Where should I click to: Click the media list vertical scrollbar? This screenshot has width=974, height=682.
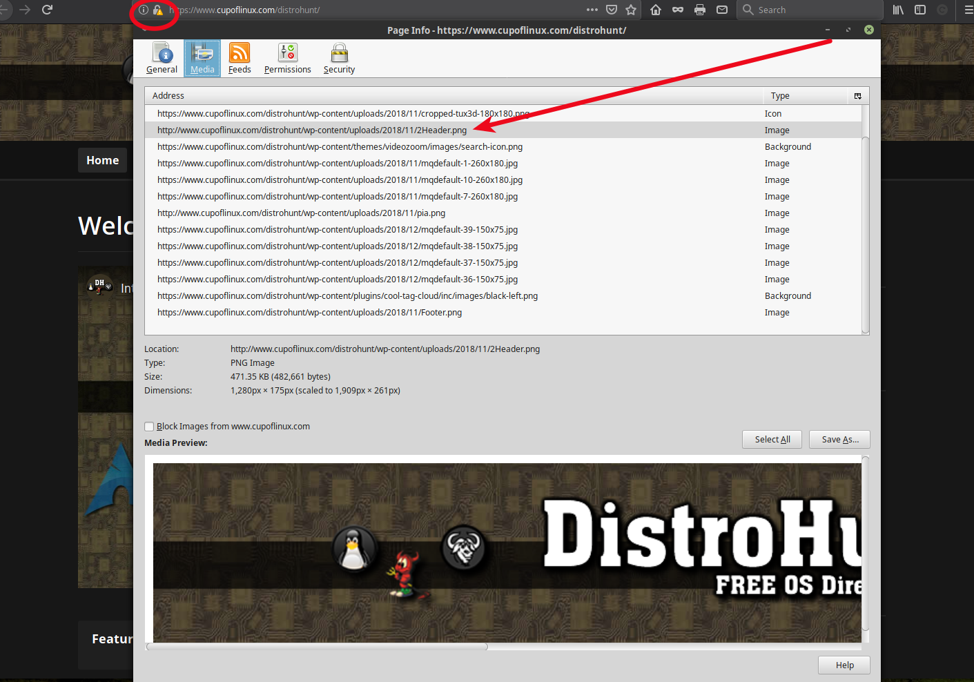click(x=866, y=235)
